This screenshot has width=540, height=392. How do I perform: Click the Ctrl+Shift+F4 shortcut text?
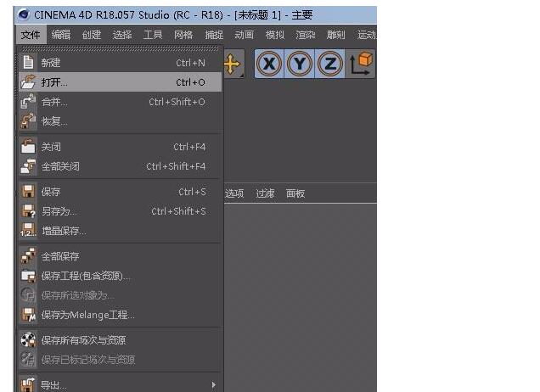tap(176, 166)
